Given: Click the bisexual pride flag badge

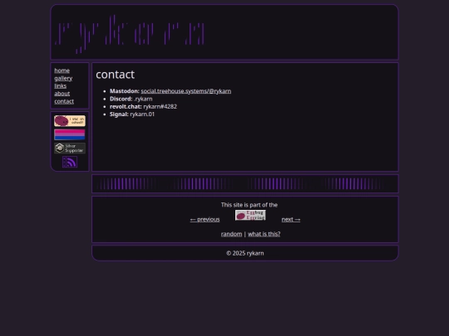Looking at the screenshot, I should click(x=70, y=134).
